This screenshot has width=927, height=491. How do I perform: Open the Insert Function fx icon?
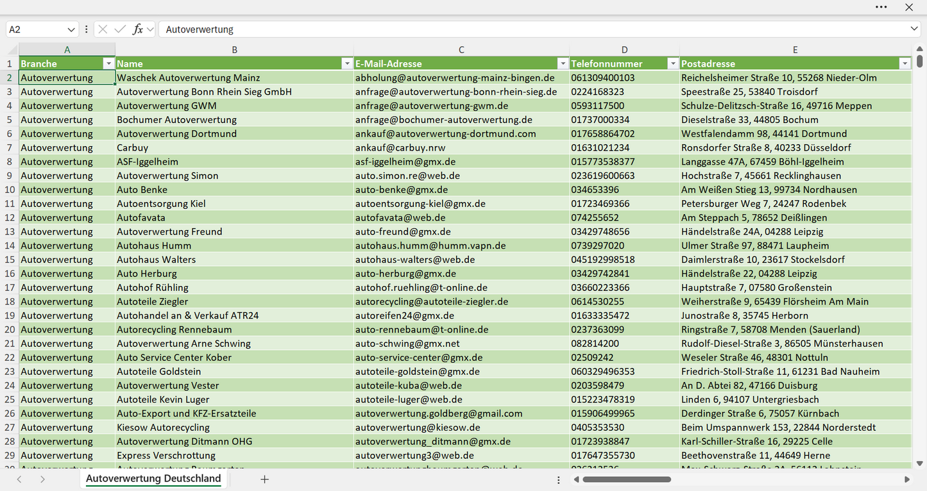[137, 29]
